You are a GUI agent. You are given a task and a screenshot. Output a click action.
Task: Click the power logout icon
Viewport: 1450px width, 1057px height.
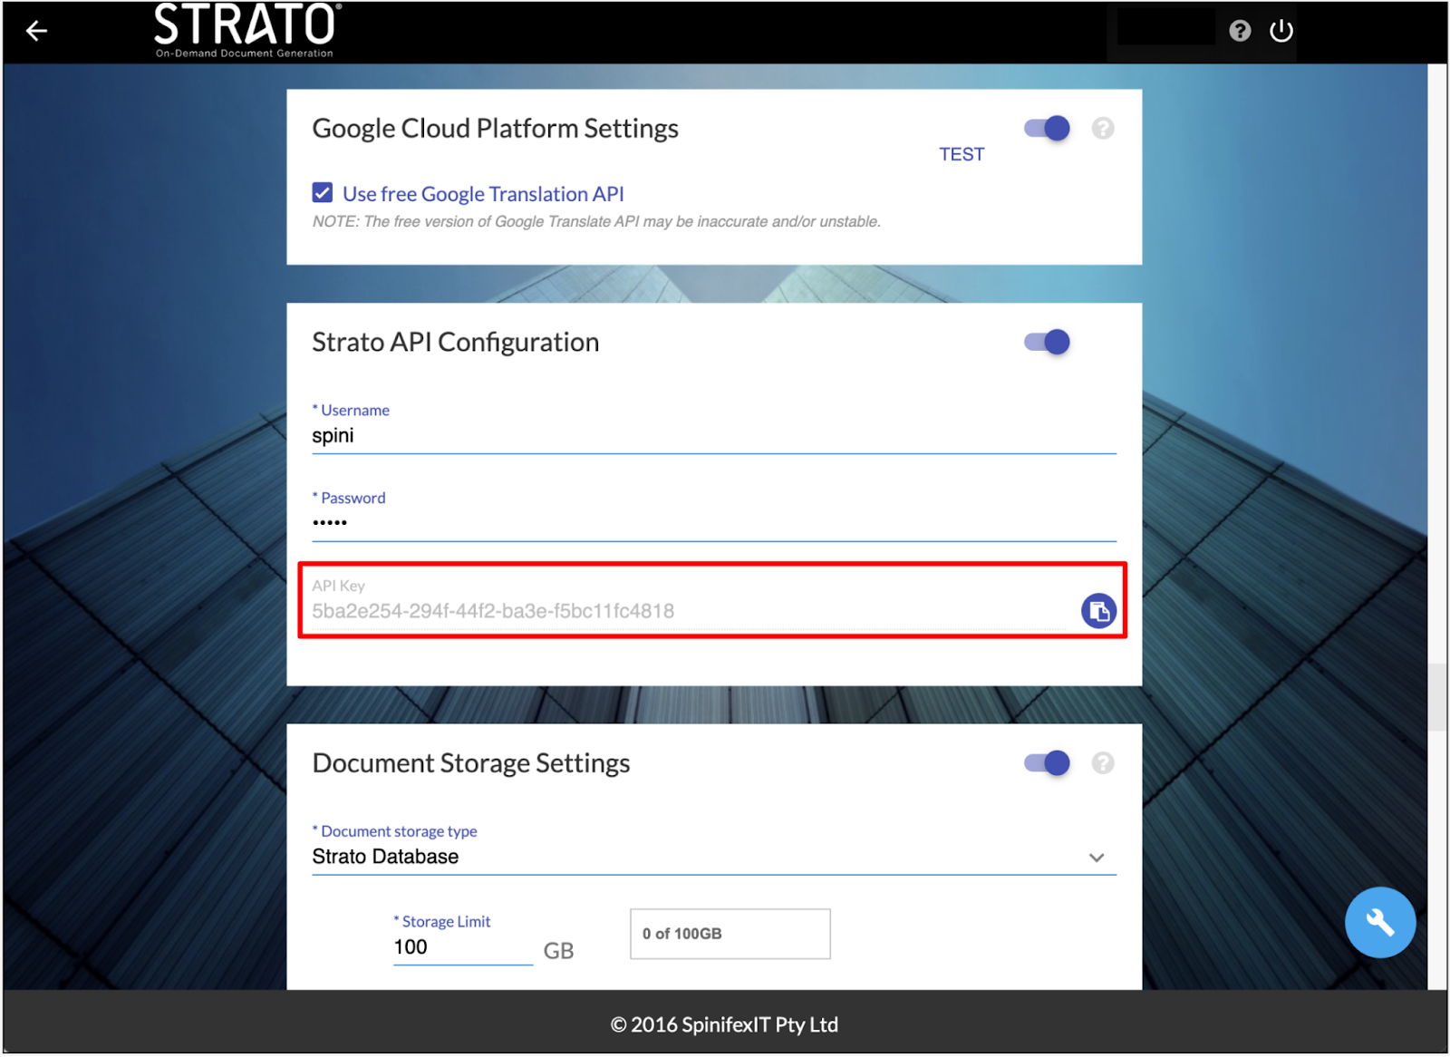(x=1281, y=31)
